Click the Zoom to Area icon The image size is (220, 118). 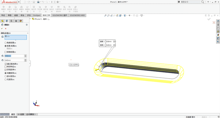[x=108, y=16]
